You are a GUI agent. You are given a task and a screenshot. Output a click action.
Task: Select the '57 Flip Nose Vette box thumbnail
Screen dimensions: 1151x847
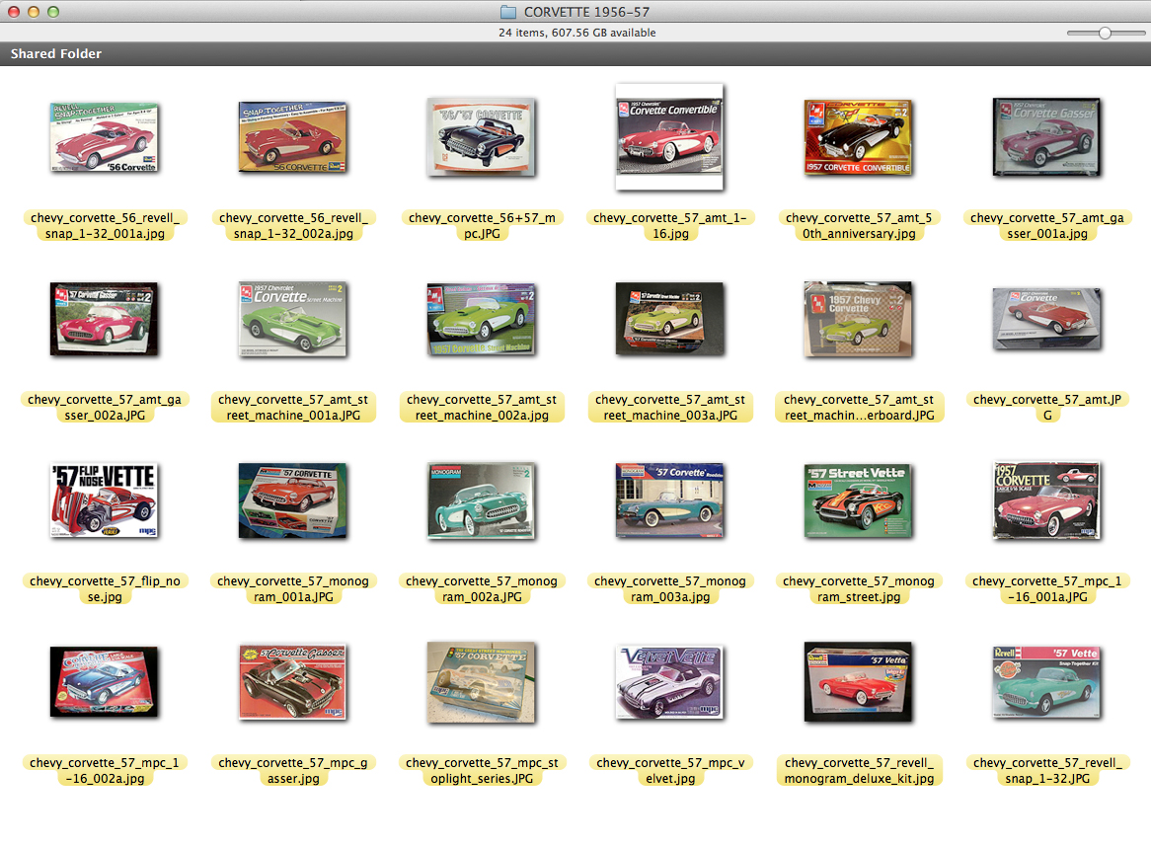click(x=105, y=500)
